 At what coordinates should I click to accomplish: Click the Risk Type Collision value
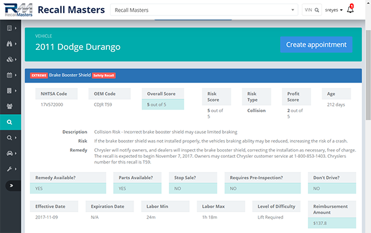tap(256, 110)
